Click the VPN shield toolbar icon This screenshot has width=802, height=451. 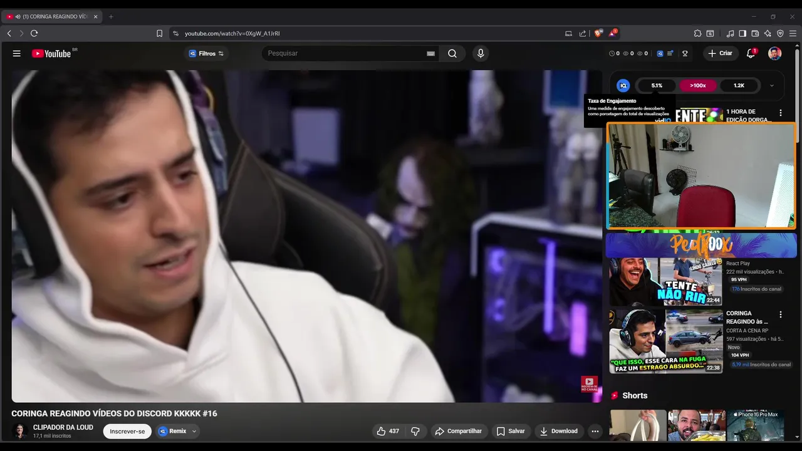point(780,33)
